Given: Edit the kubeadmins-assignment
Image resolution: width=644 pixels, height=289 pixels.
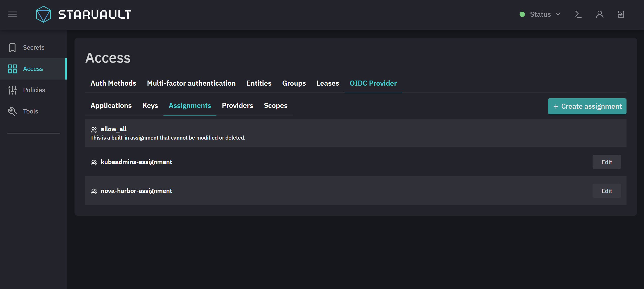Looking at the screenshot, I should (x=607, y=162).
